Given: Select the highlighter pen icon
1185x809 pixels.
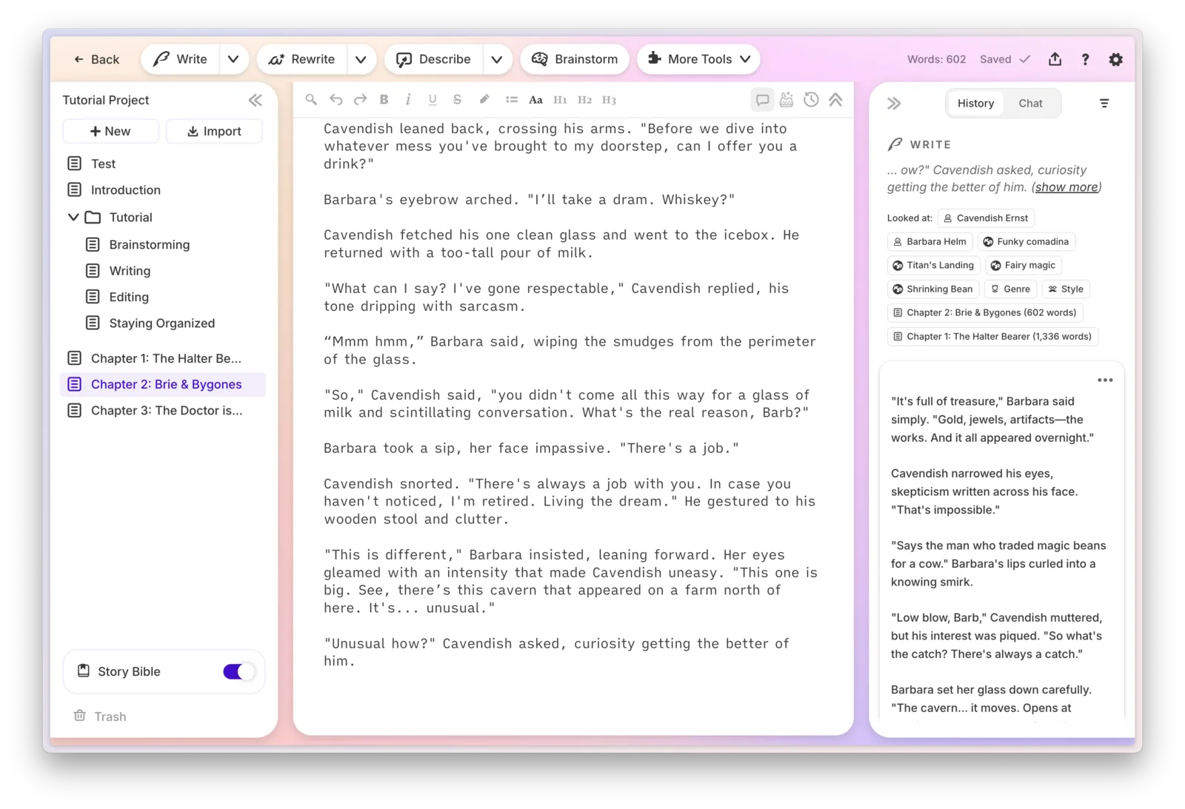Looking at the screenshot, I should 484,100.
